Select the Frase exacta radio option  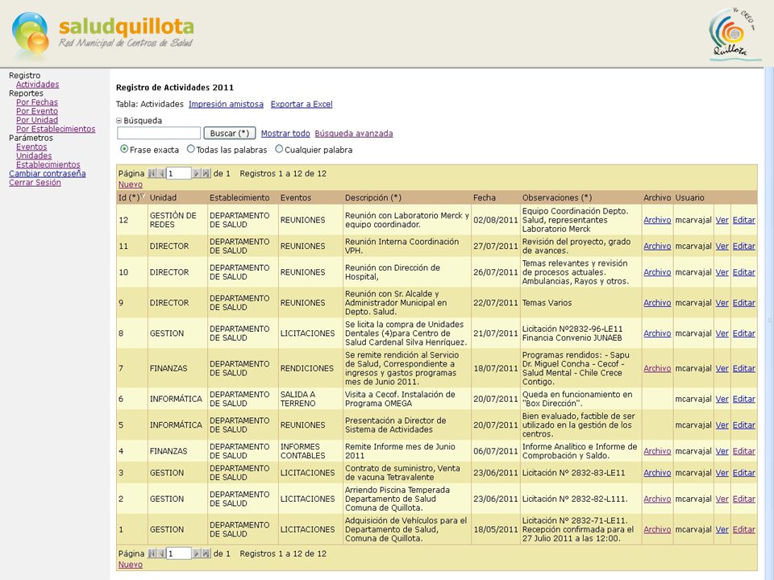tap(124, 149)
